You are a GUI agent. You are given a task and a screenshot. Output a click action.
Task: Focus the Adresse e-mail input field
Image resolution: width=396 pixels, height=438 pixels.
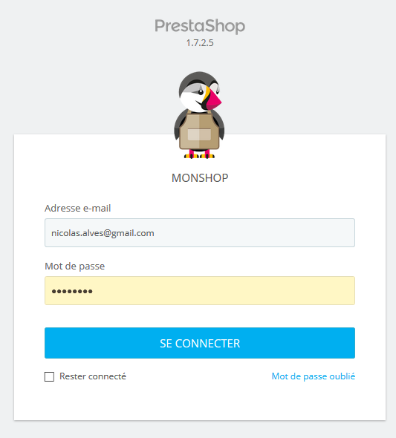point(200,232)
